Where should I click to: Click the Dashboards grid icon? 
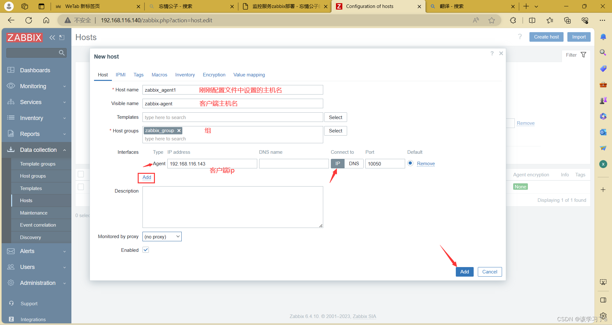tap(11, 70)
